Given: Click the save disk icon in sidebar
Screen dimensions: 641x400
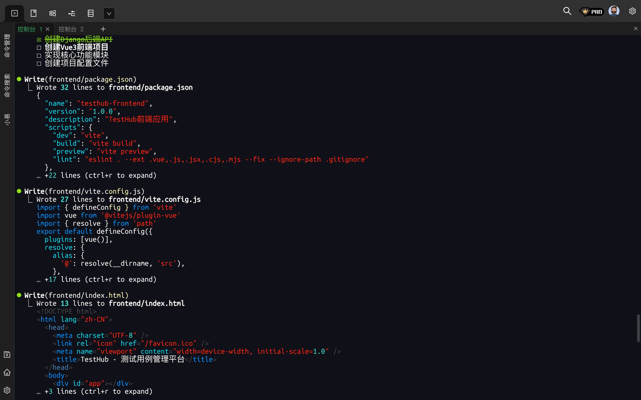Looking at the screenshot, I should tap(7, 354).
